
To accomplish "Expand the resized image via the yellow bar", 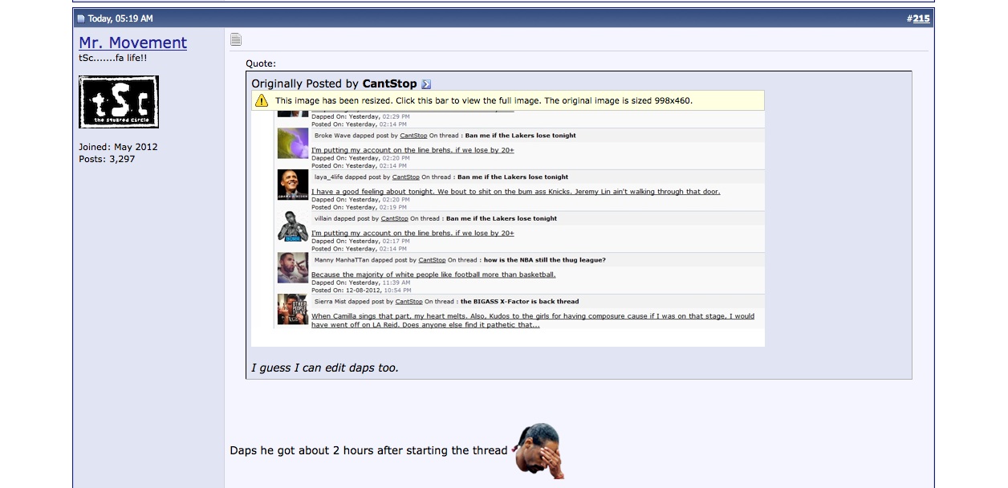I will tap(483, 101).
